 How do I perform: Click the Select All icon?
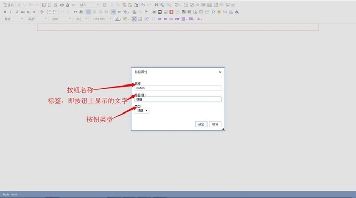pos(169,5)
